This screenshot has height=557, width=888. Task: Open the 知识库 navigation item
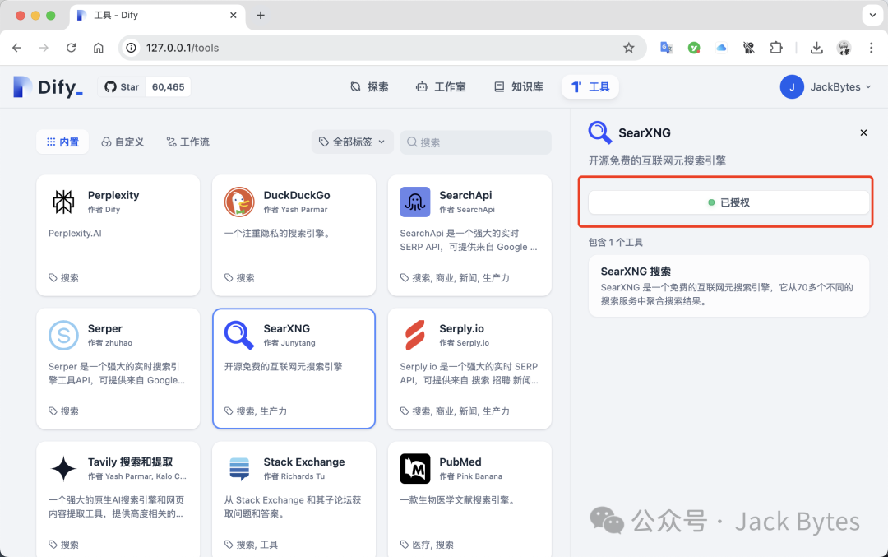click(x=519, y=86)
